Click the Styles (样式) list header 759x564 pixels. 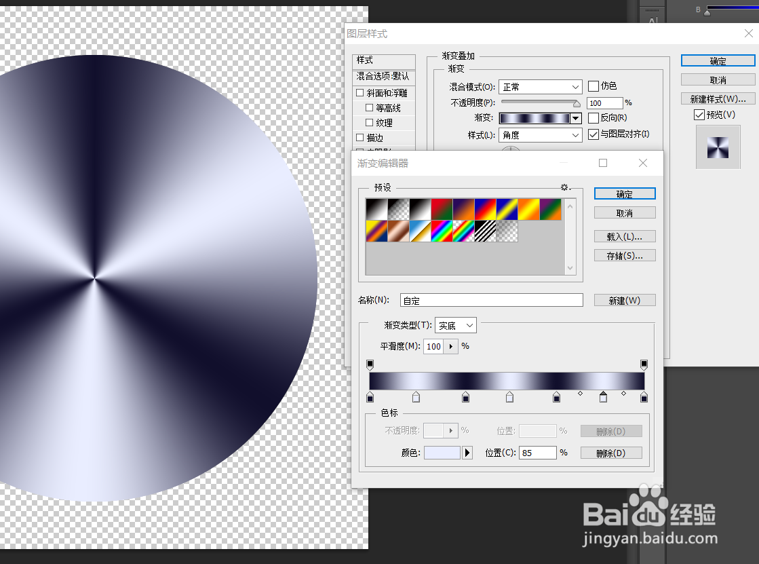(384, 60)
